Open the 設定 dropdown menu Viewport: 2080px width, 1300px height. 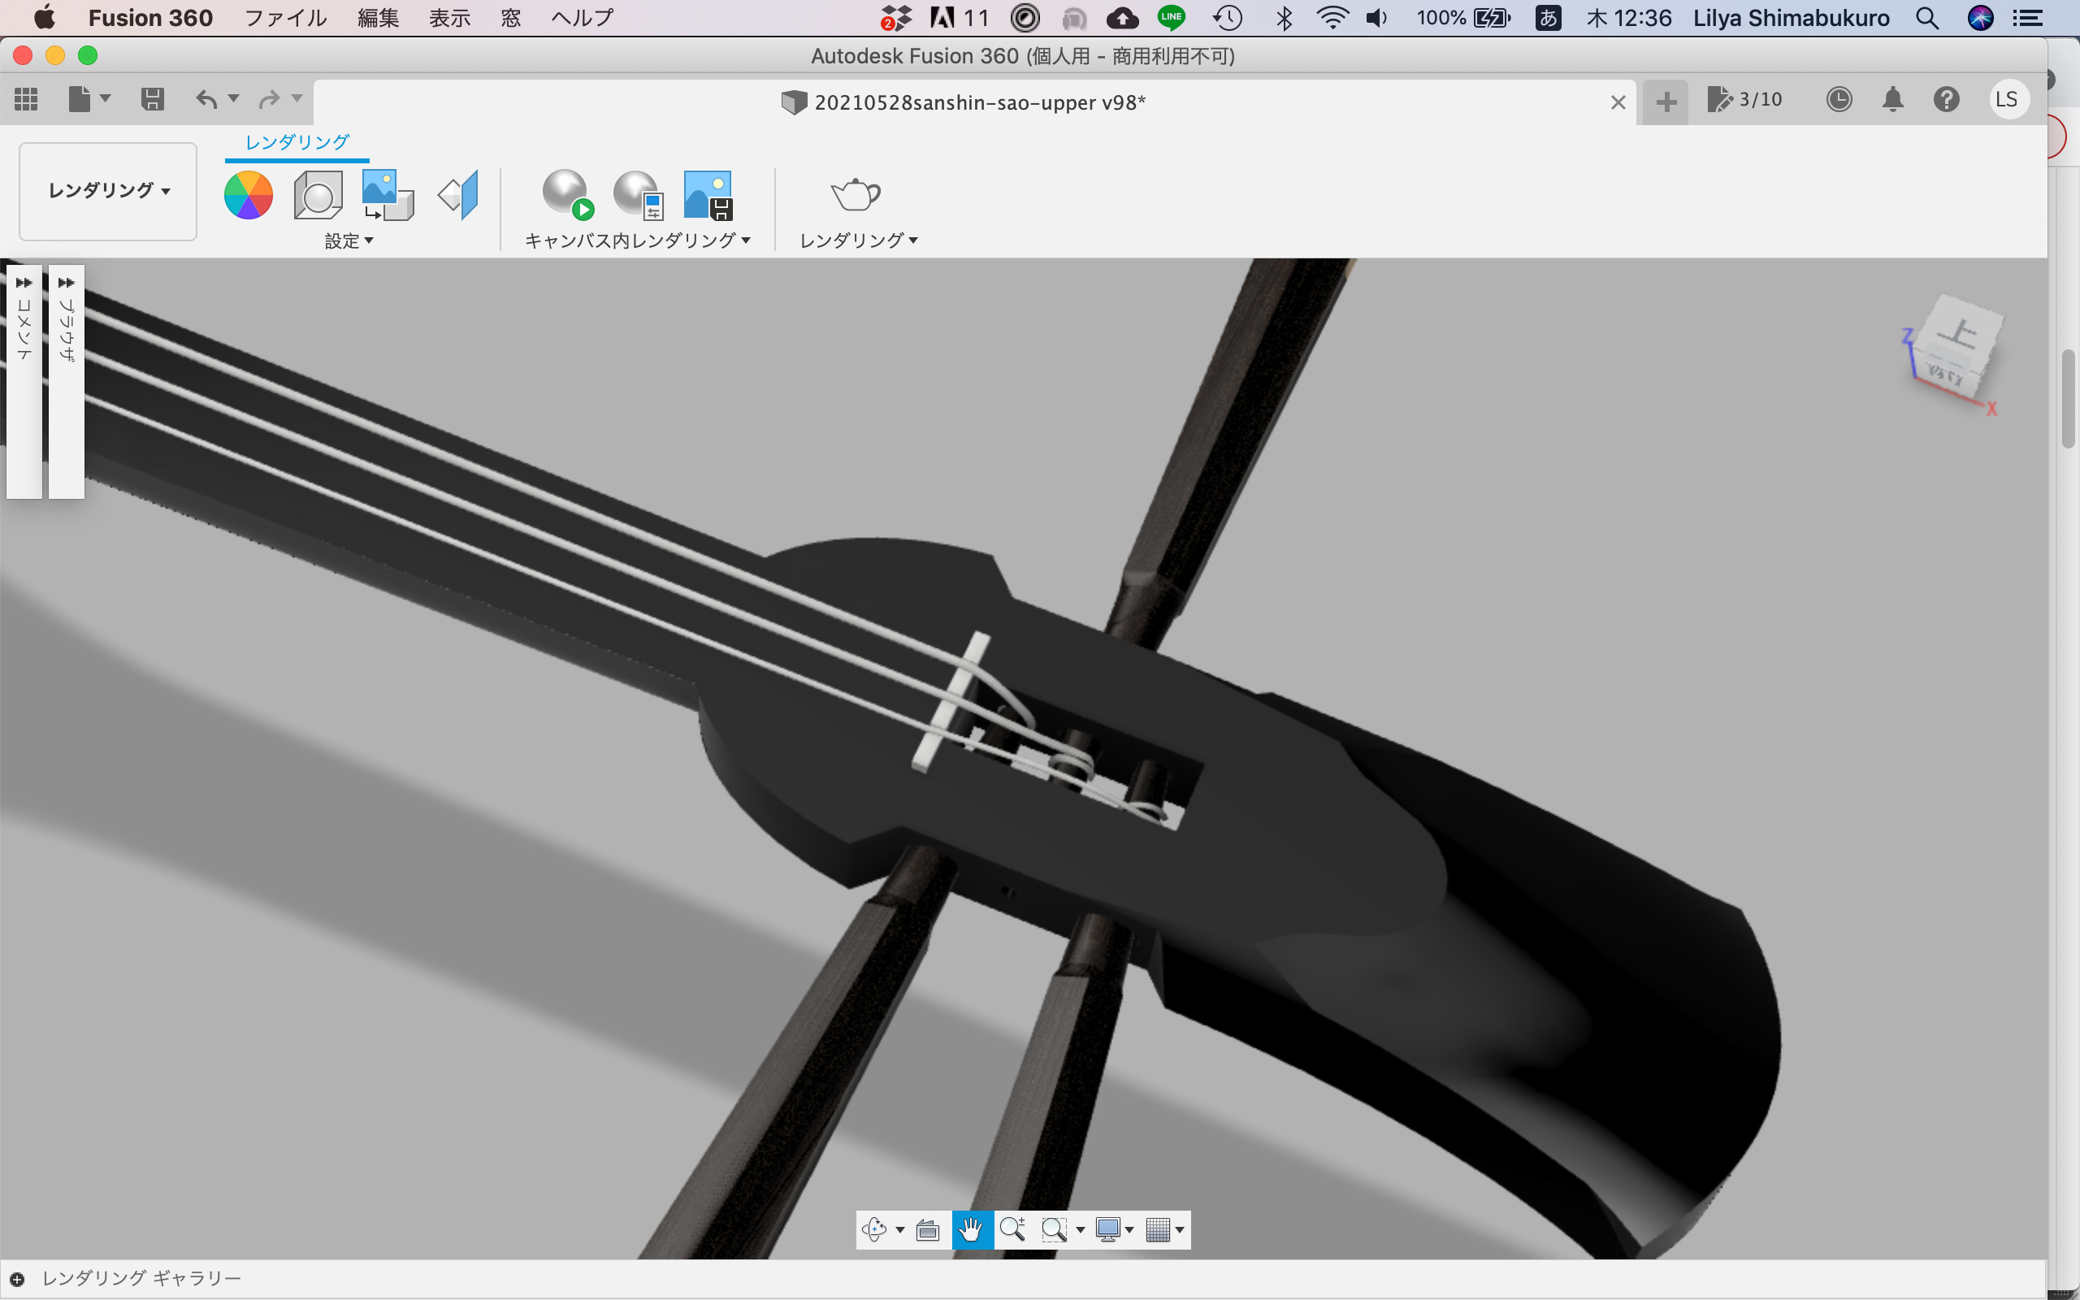[349, 241]
